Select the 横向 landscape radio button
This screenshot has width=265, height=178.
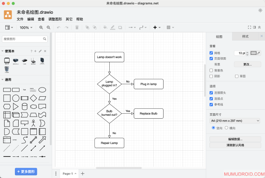tap(226, 128)
